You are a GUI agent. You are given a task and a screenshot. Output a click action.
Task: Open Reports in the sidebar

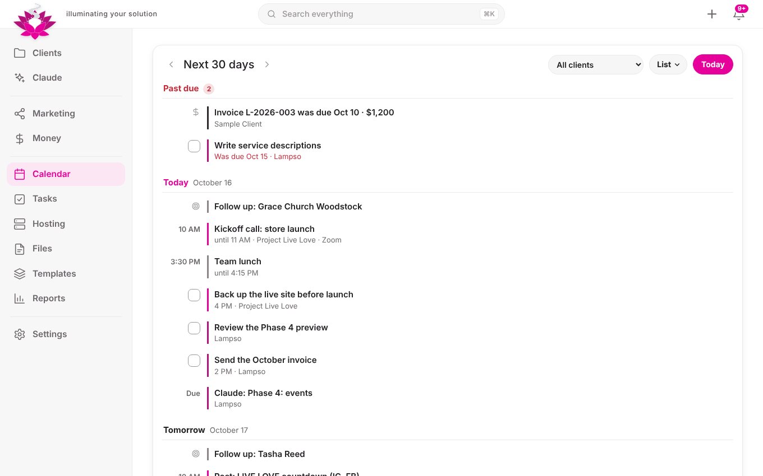tap(66, 298)
